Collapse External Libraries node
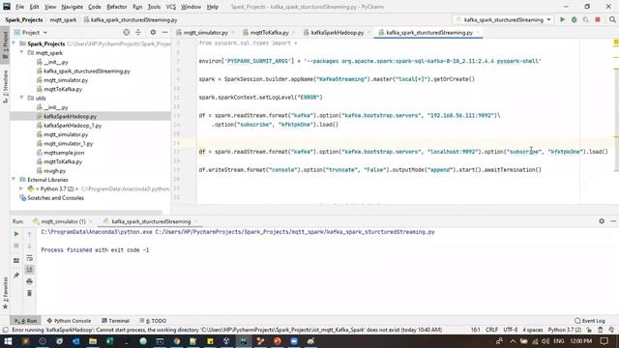This screenshot has height=348, width=619. click(x=15, y=180)
